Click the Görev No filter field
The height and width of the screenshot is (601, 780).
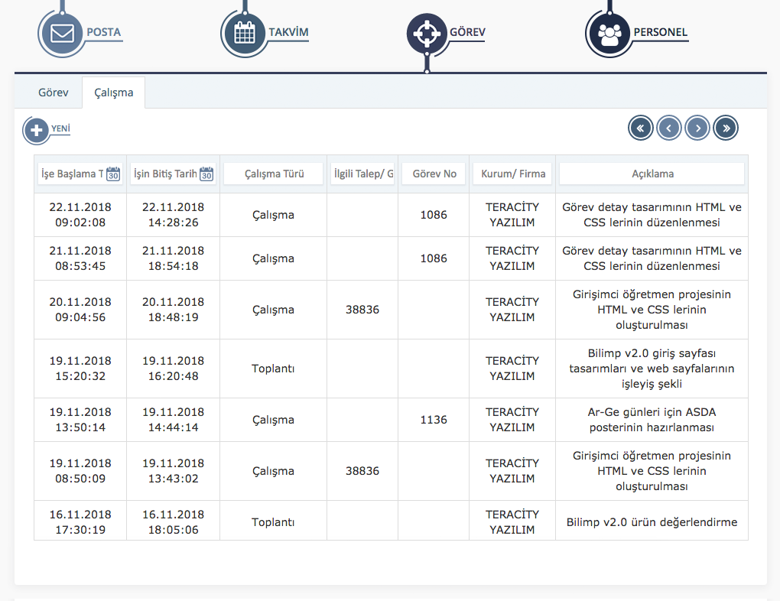click(434, 174)
